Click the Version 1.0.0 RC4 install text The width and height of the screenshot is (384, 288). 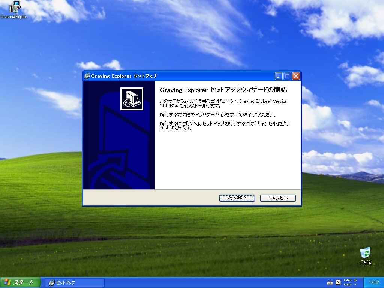coord(223,103)
